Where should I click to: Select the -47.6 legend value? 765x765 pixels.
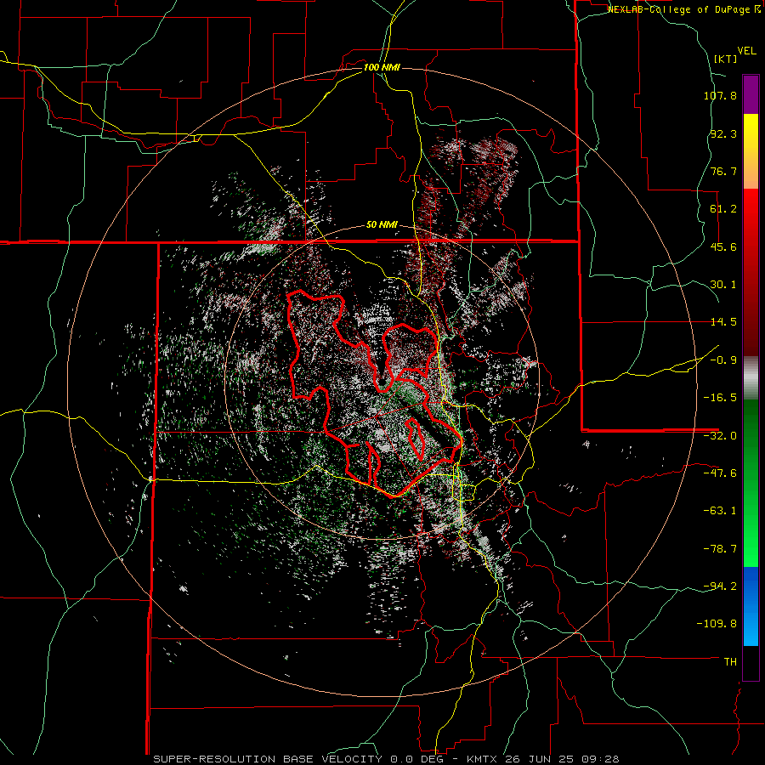(x=720, y=473)
